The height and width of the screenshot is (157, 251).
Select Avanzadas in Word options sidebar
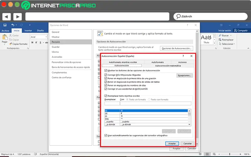tap(57, 57)
